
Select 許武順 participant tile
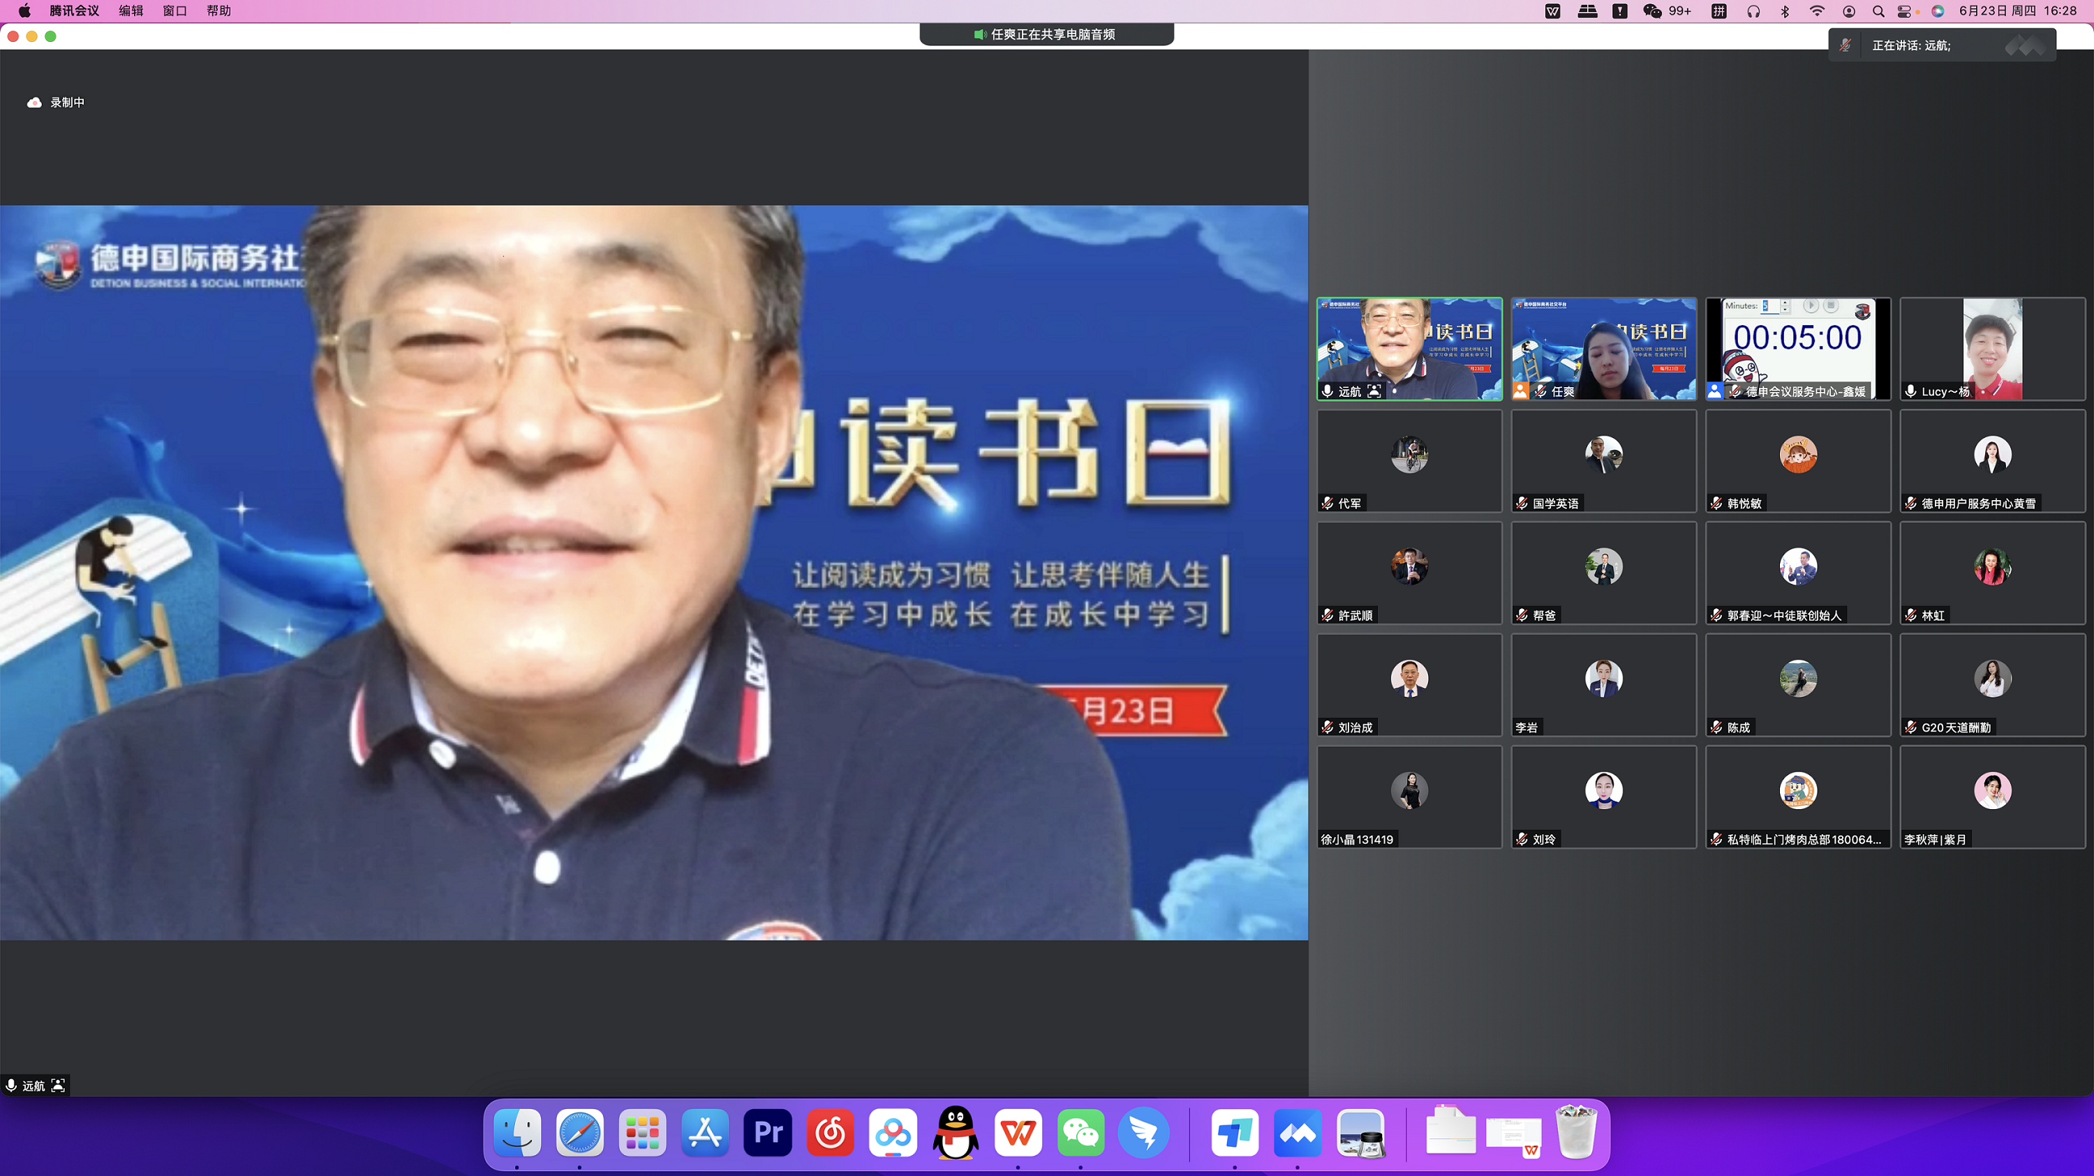pyautogui.click(x=1409, y=573)
